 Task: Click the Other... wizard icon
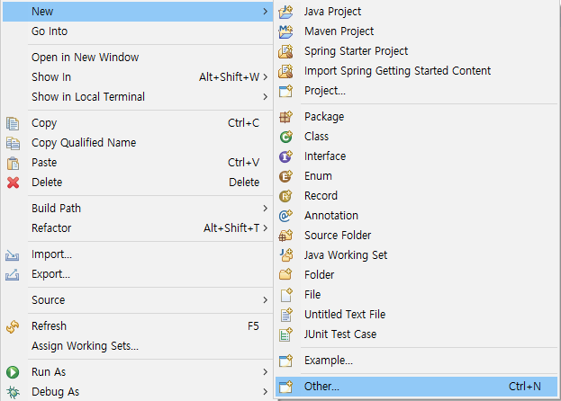(285, 387)
